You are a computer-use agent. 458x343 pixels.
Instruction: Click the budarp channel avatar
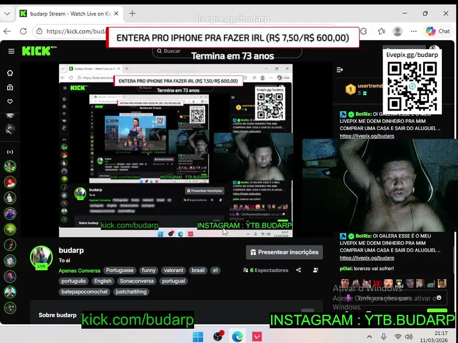(42, 258)
